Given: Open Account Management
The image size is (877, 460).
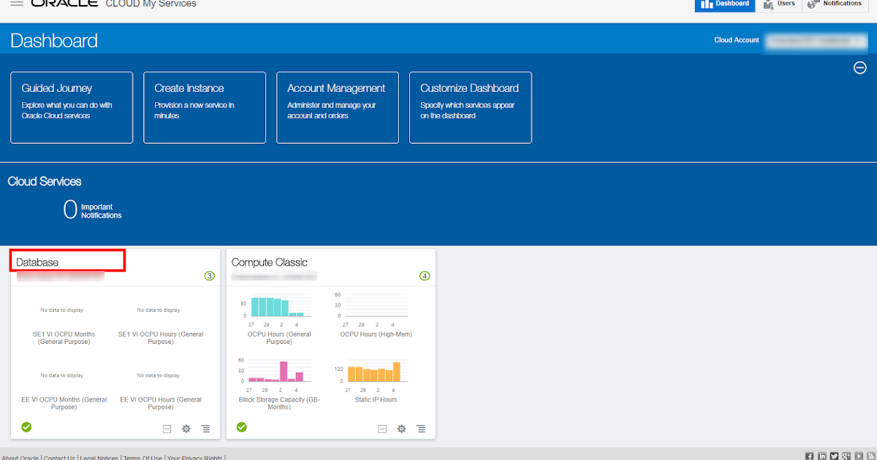Looking at the screenshot, I should click(x=337, y=107).
